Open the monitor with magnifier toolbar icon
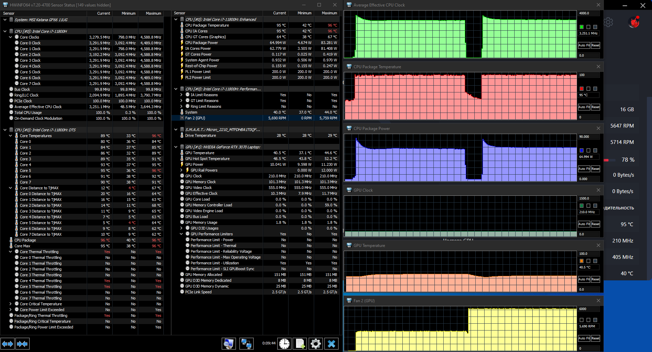The width and height of the screenshot is (652, 352). tap(228, 343)
